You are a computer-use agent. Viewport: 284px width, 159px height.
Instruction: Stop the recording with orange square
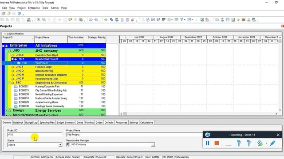pyautogui.click(x=217, y=143)
